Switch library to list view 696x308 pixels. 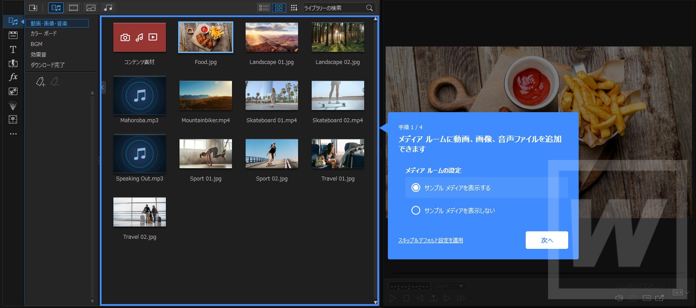pos(264,7)
